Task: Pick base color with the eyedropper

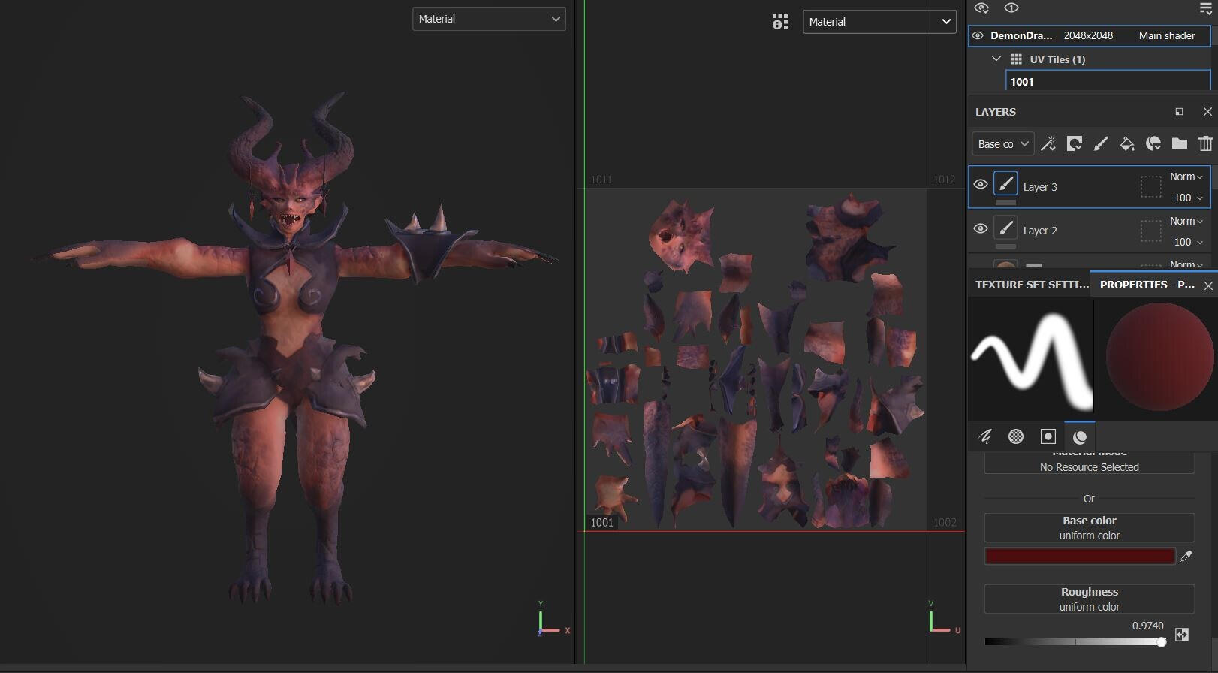Action: pos(1186,556)
